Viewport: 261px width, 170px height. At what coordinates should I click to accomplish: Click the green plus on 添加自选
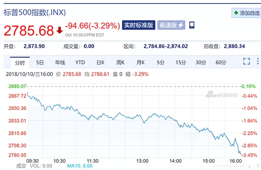pos(236,13)
